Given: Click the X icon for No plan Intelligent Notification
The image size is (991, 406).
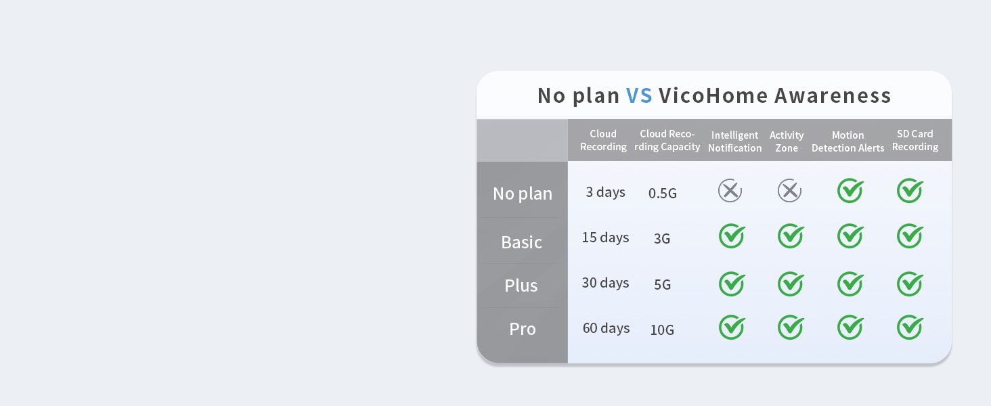Looking at the screenshot, I should tap(730, 191).
